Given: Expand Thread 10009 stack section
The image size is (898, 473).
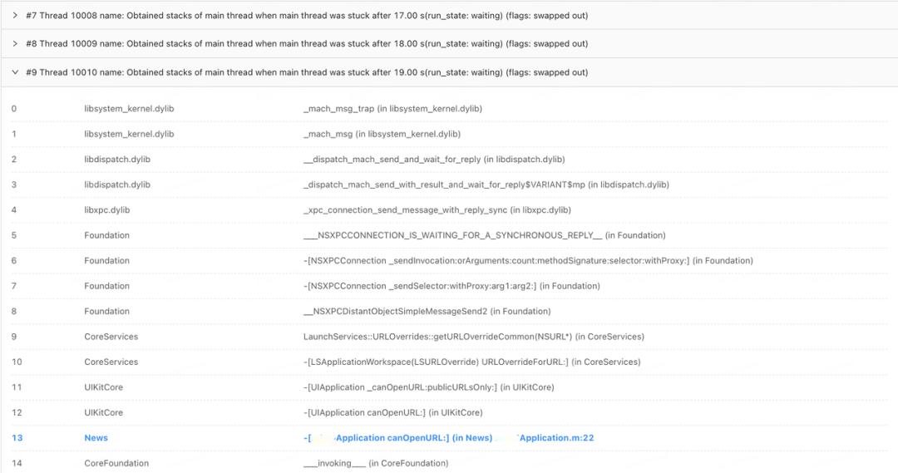Looking at the screenshot, I should [x=15, y=43].
